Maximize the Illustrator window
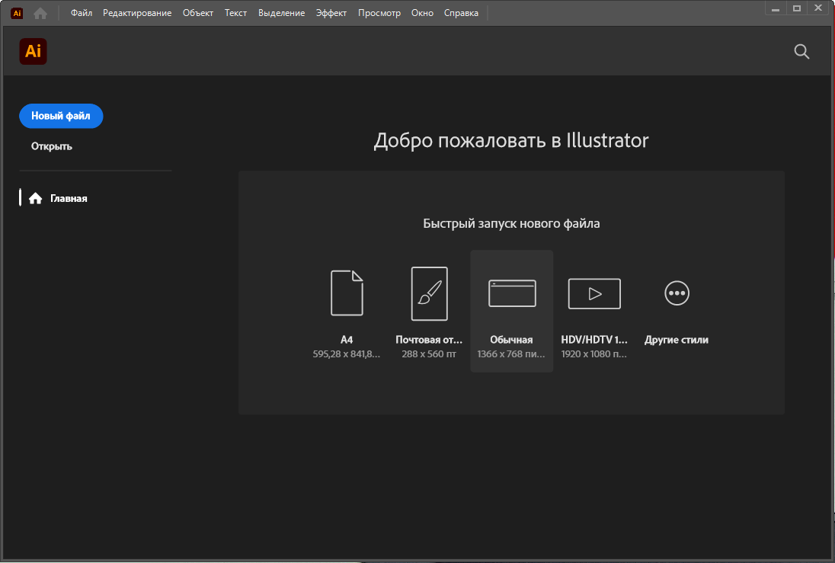The width and height of the screenshot is (835, 563). [x=797, y=8]
